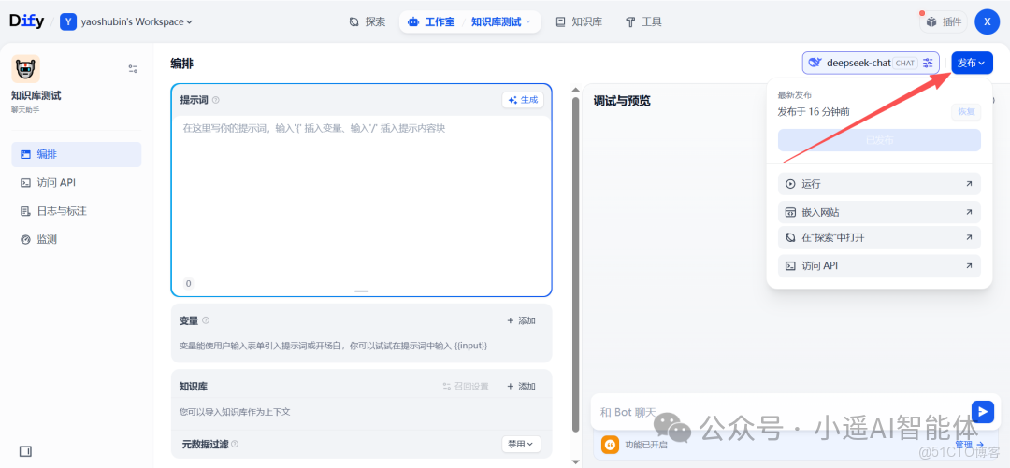This screenshot has height=468, width=1010.
Task: Open 监测 in the sidebar
Action: pyautogui.click(x=76, y=239)
